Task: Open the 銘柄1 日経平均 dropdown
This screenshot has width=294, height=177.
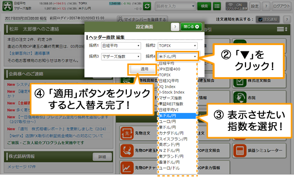Action: [121, 46]
